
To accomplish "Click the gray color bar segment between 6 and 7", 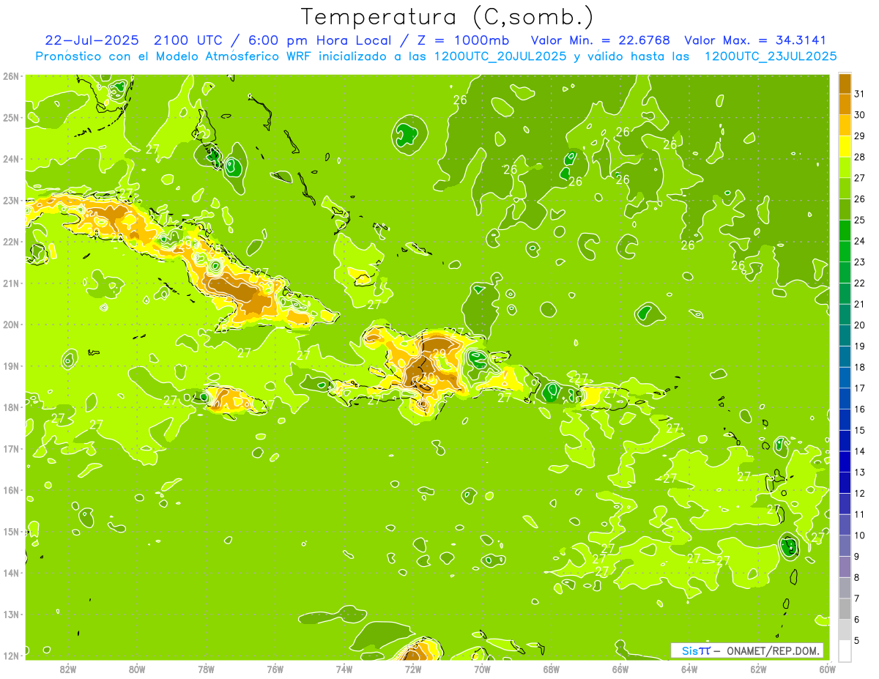I will [845, 609].
